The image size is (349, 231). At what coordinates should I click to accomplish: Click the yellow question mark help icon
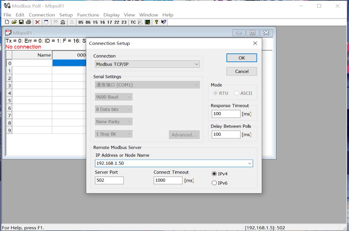pyautogui.click(x=156, y=22)
